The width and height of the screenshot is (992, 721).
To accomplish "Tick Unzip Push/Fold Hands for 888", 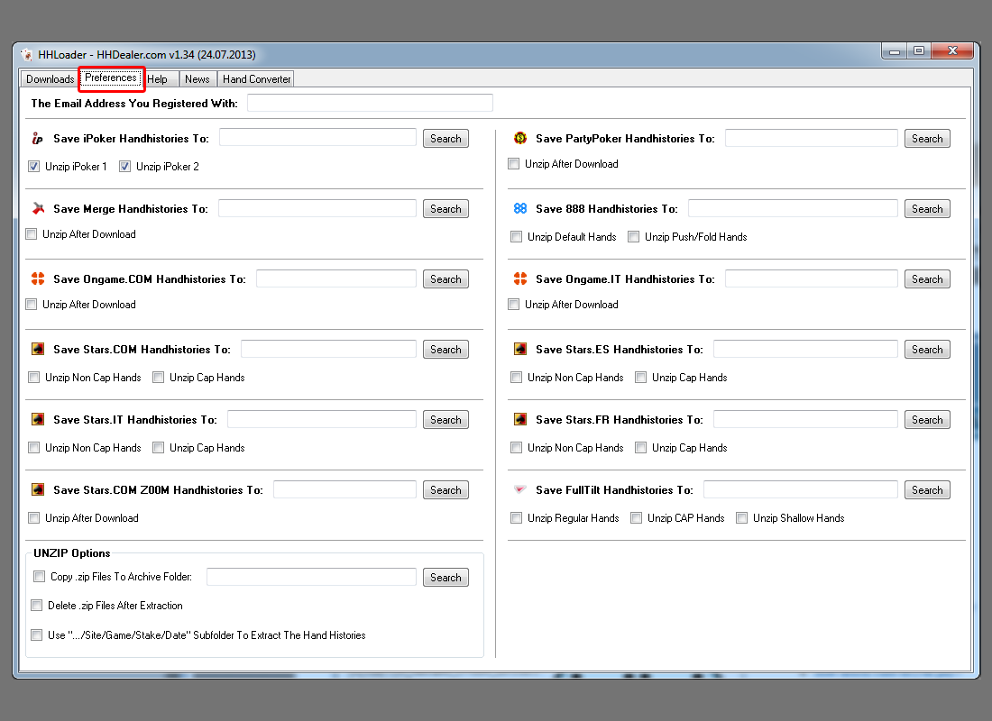I will [x=634, y=237].
